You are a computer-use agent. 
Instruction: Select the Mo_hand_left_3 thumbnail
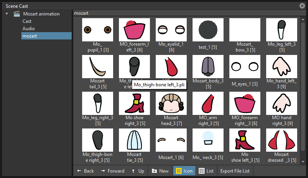click(x=282, y=67)
